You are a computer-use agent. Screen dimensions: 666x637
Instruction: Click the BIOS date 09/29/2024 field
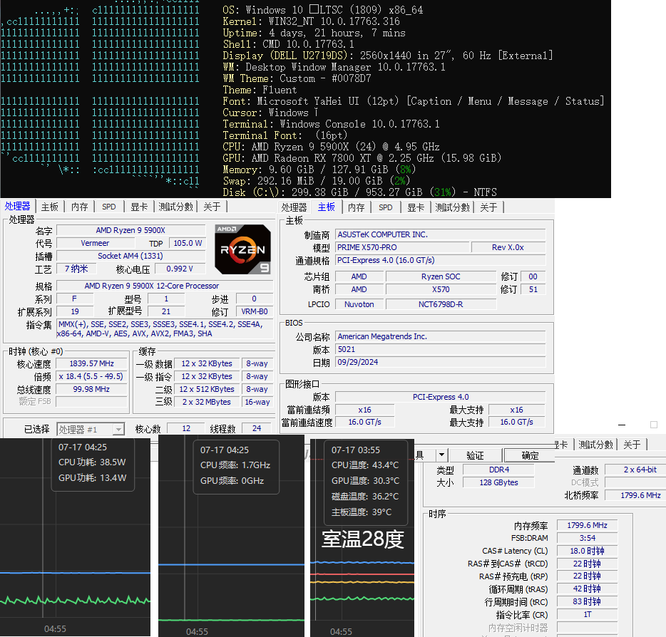tap(441, 362)
